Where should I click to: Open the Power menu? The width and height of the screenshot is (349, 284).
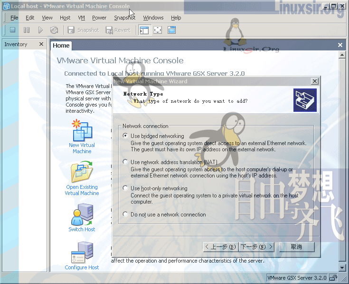tap(99, 18)
